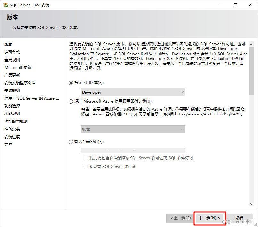Click the https://aka.ms/ArcEnabledSqlPAYG URL text
The height and width of the screenshot is (227, 258).
pos(208,114)
